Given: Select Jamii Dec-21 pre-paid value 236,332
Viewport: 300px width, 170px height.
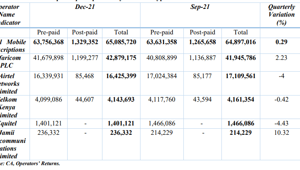Looking at the screenshot, I should (49, 133).
